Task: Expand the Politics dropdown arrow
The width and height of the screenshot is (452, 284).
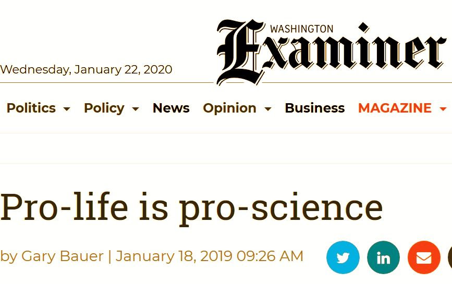Action: tap(67, 109)
